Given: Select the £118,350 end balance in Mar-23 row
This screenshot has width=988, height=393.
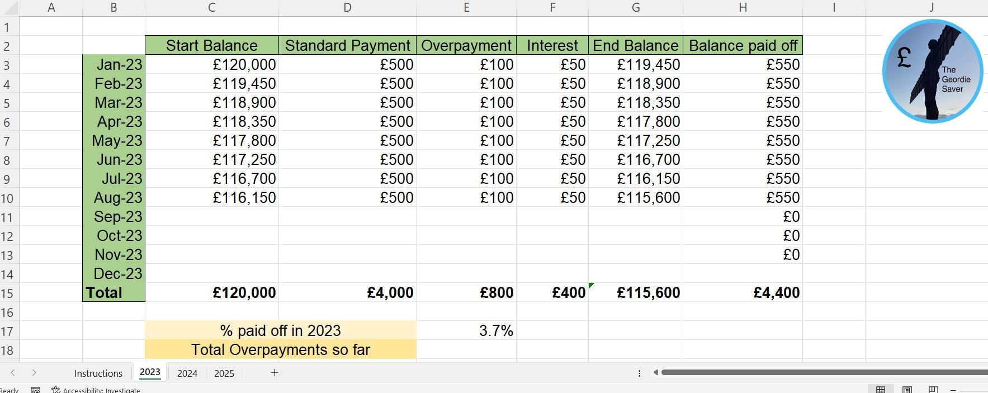Looking at the screenshot, I should pyautogui.click(x=636, y=102).
